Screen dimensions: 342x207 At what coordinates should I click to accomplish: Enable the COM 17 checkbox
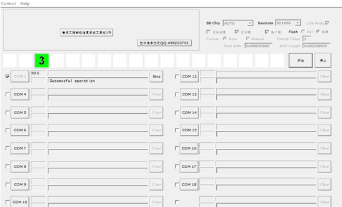(x=177, y=167)
